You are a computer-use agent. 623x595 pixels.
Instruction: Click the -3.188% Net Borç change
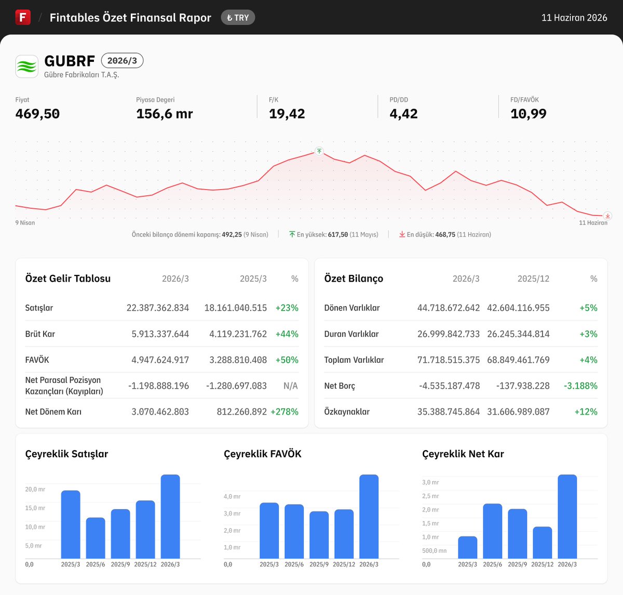coord(580,386)
